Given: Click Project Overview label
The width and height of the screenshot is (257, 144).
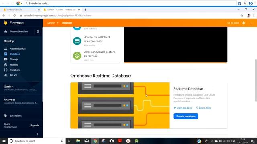Looking at the screenshot, I should tap(19, 32).
